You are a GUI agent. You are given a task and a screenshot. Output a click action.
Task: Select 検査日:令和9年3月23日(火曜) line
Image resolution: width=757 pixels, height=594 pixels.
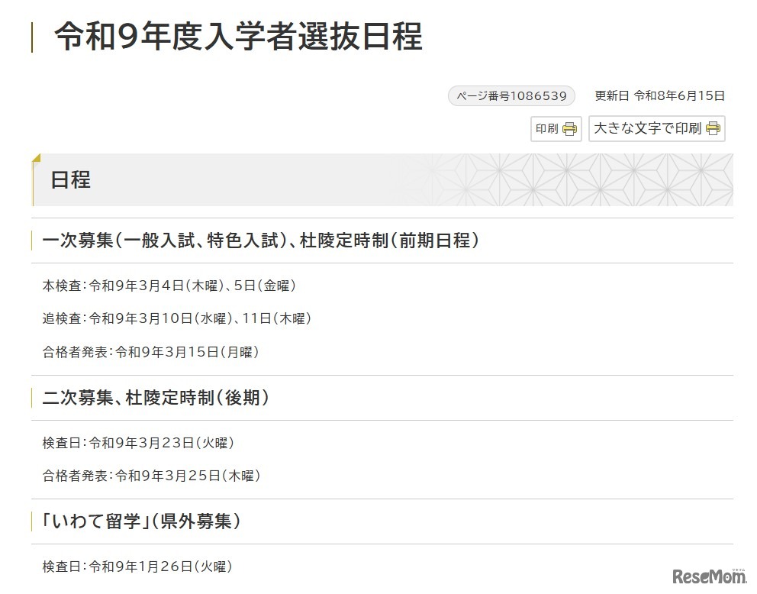coord(138,442)
